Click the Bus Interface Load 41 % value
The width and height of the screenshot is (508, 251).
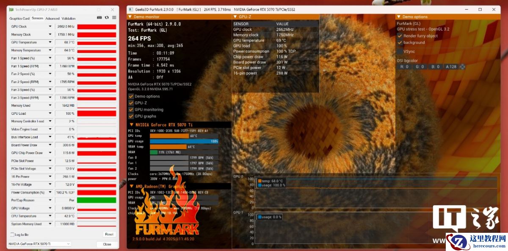pos(71,137)
